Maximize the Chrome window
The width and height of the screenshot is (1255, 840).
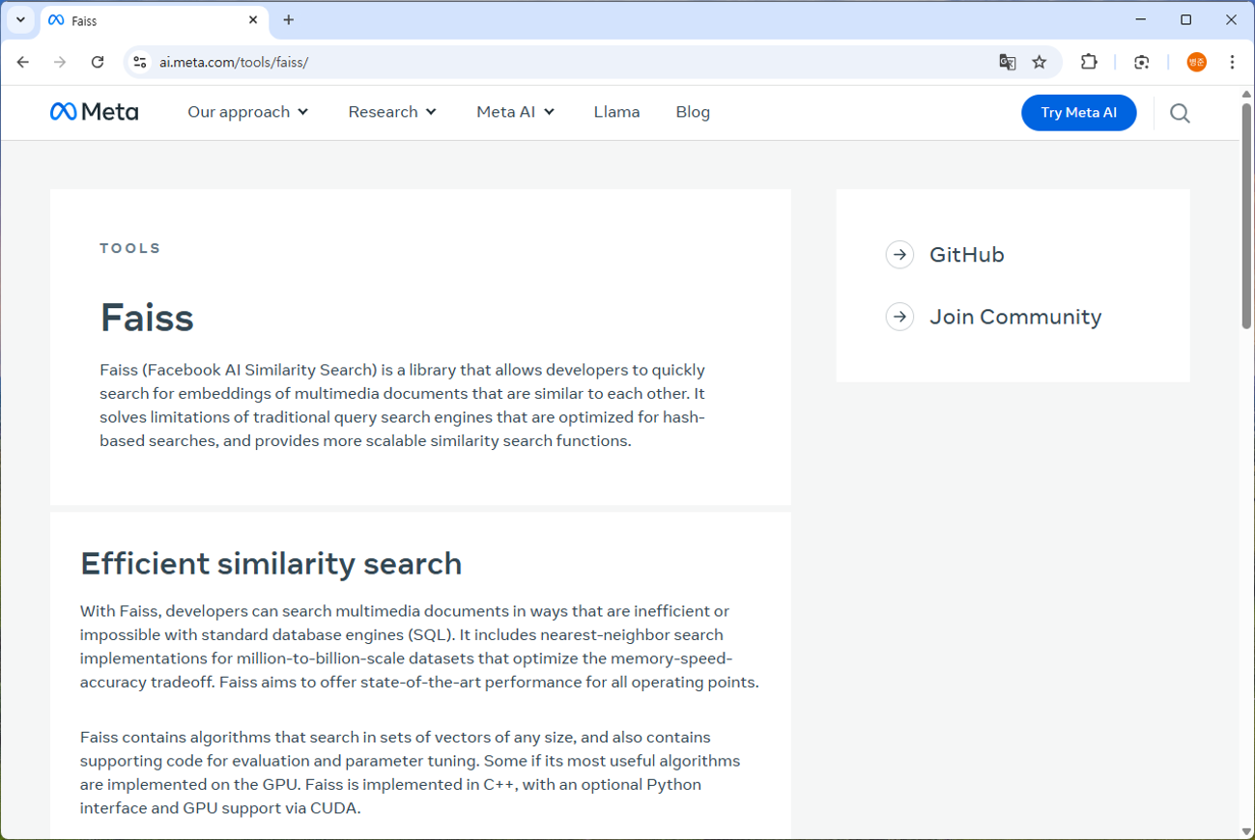tap(1186, 20)
